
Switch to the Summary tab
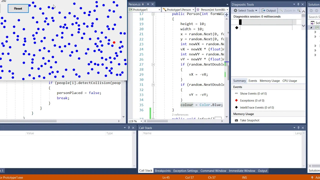(239, 81)
